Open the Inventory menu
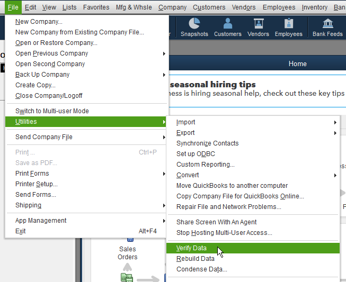346x282 pixels. [314, 7]
